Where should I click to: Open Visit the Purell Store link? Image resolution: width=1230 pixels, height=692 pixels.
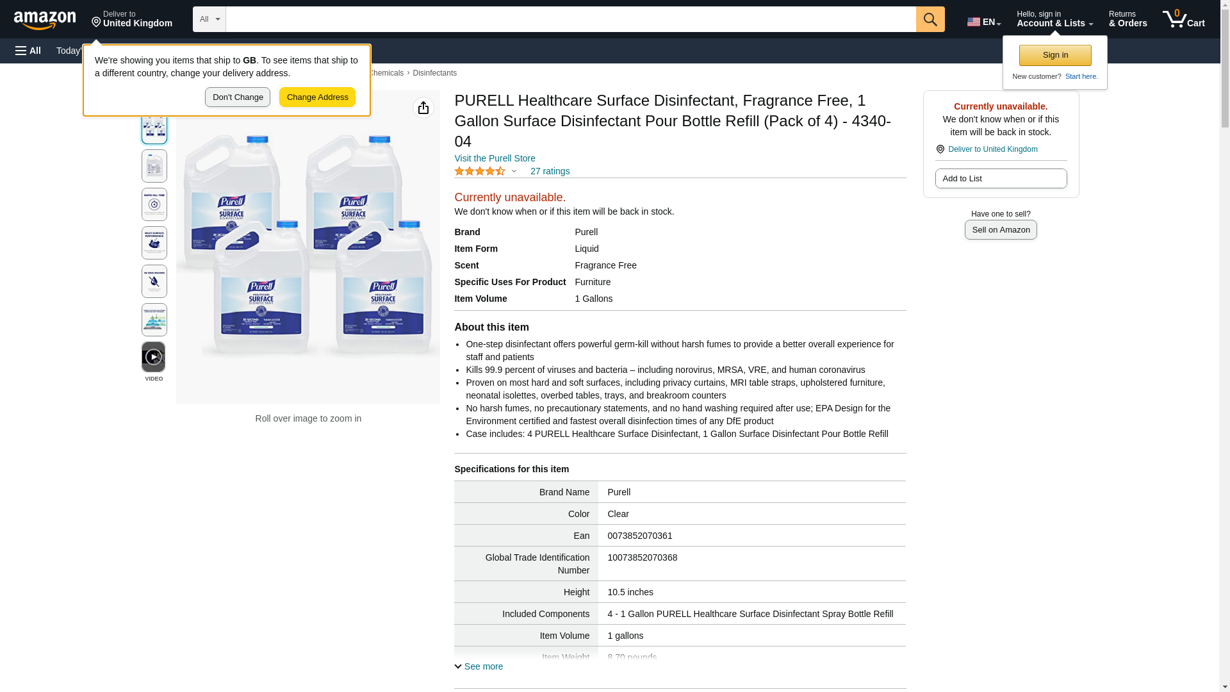[x=495, y=158]
